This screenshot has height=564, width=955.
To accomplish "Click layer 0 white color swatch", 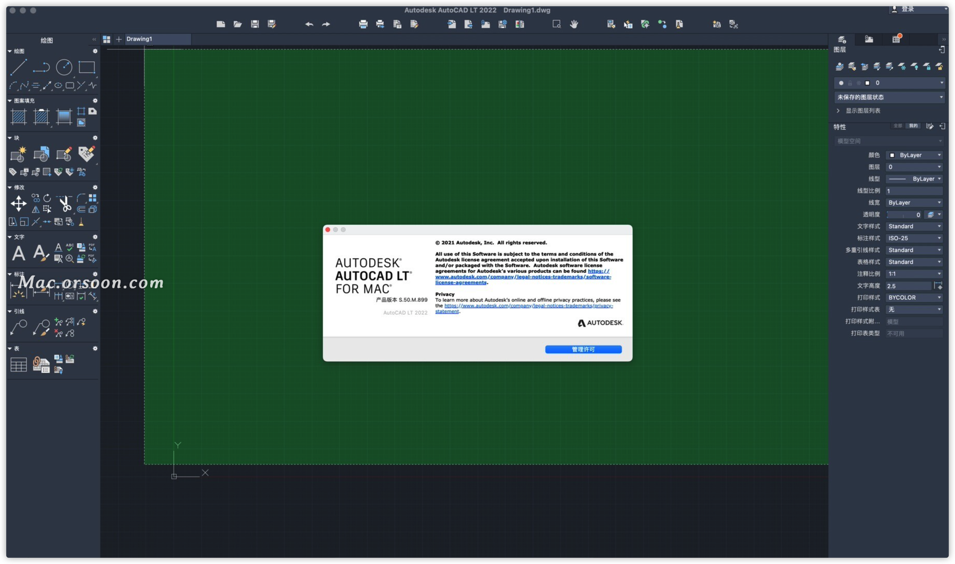I will click(x=867, y=83).
